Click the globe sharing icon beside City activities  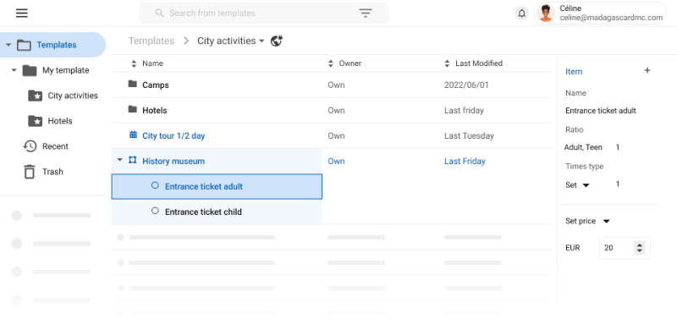pyautogui.click(x=277, y=41)
